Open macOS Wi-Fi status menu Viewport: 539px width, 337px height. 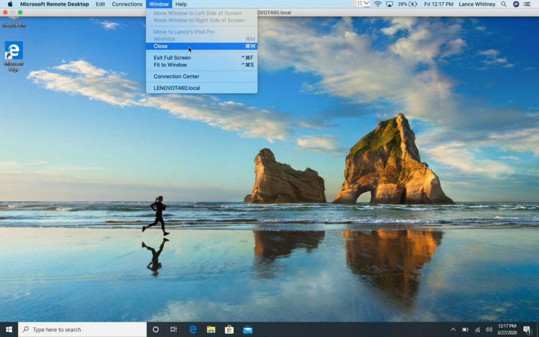[378, 4]
